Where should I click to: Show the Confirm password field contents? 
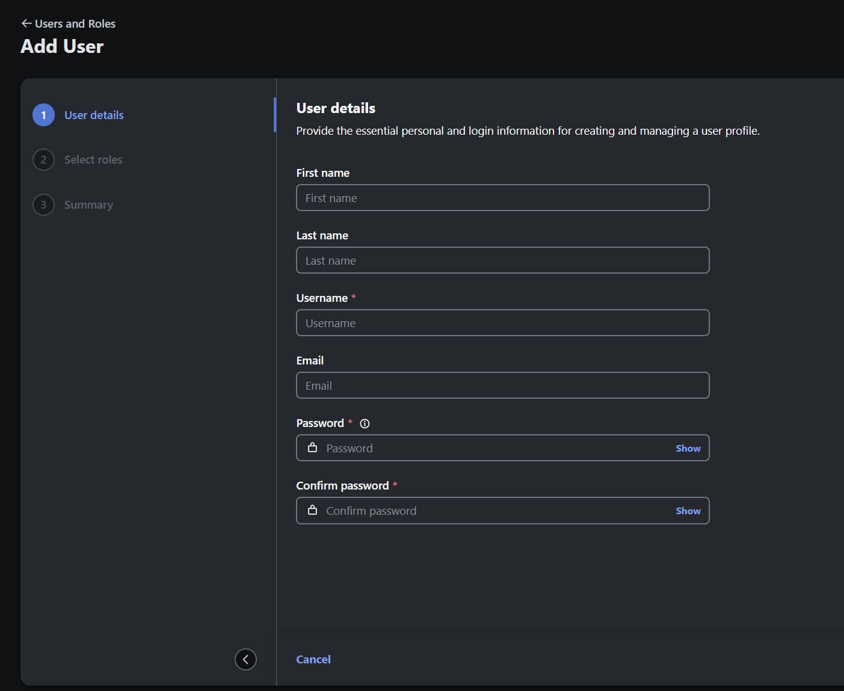(x=688, y=511)
